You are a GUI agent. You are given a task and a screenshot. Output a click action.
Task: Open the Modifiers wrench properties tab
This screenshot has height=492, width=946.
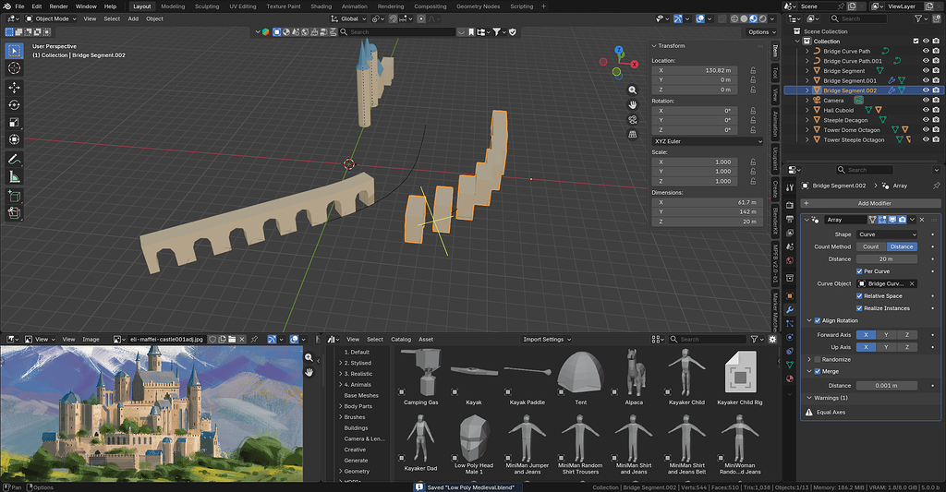790,309
